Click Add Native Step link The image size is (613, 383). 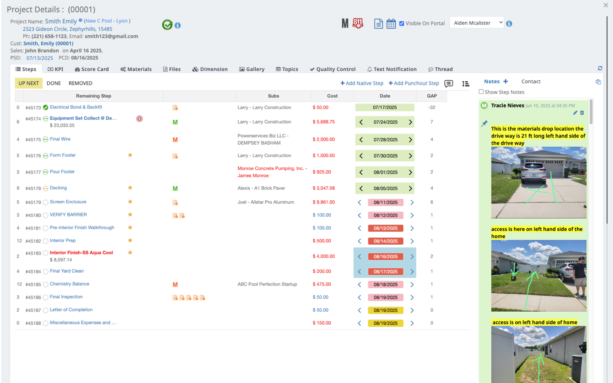point(362,83)
